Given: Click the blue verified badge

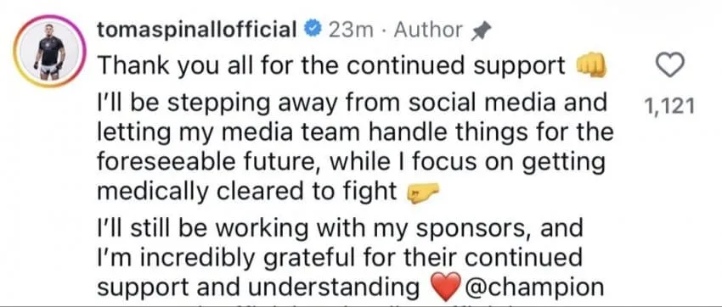Looking at the screenshot, I should (x=314, y=30).
